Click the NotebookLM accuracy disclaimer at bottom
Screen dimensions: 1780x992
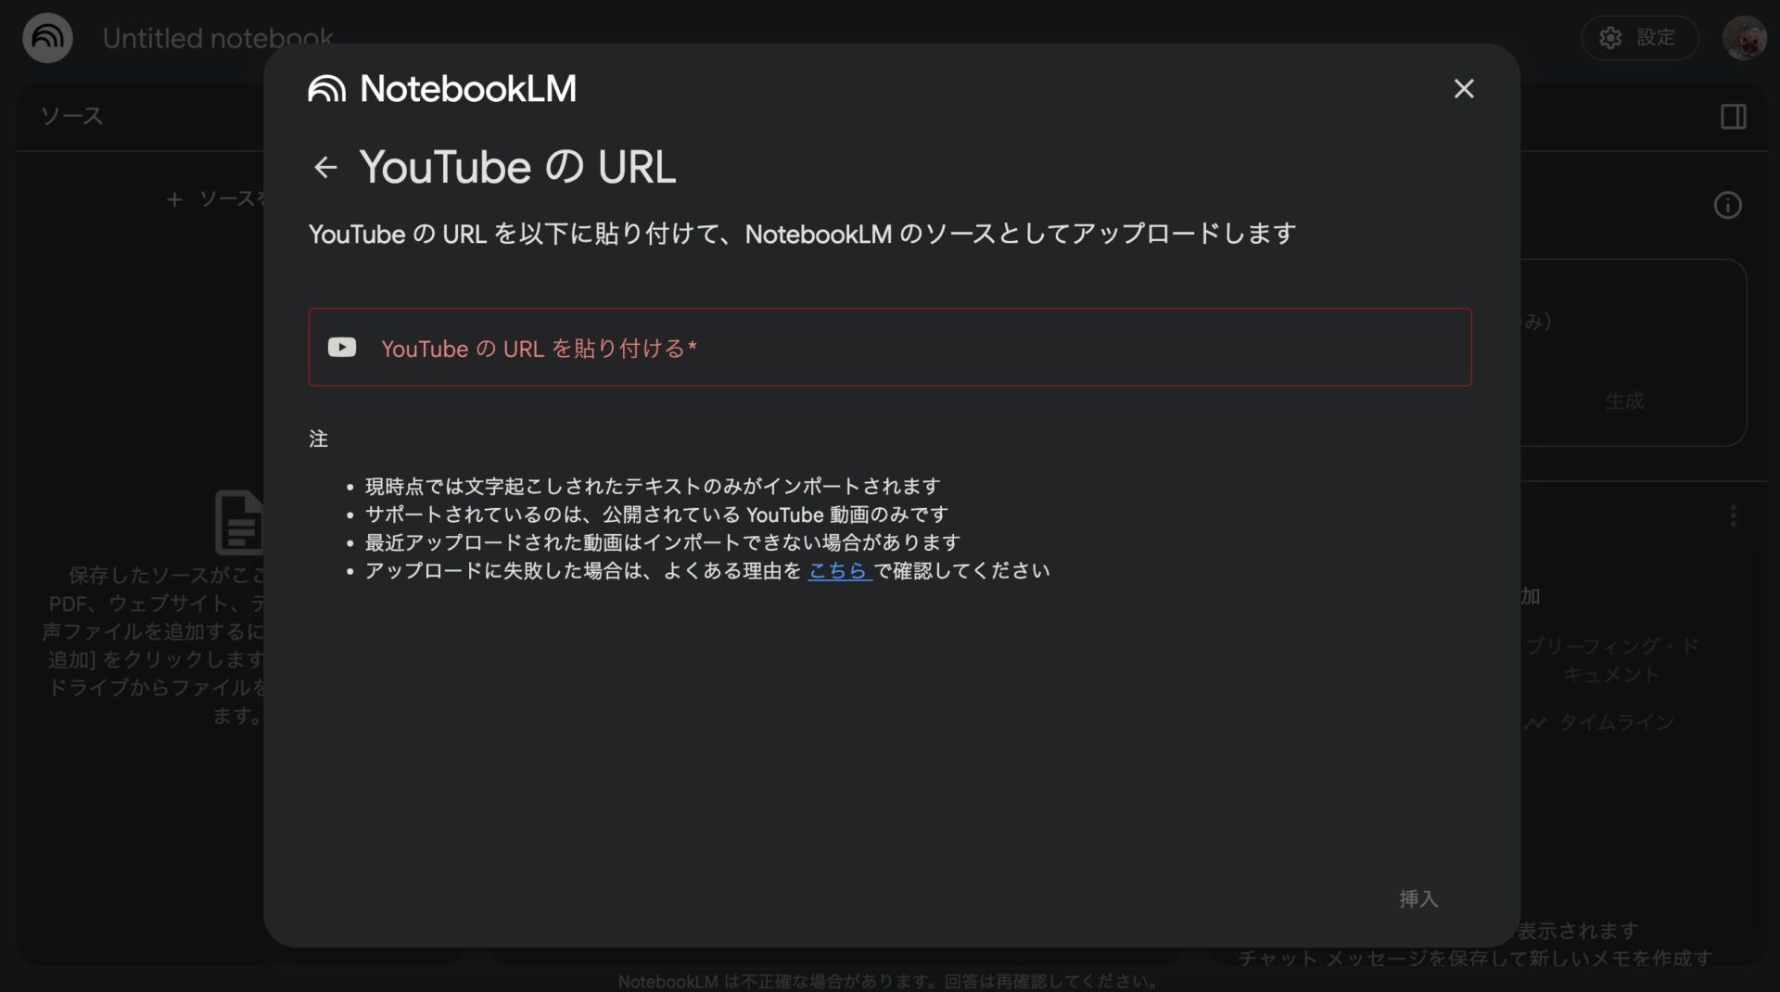coord(888,981)
